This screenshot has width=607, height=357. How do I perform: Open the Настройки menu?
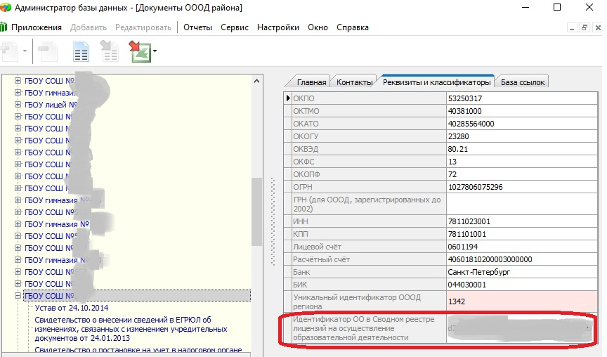point(278,27)
